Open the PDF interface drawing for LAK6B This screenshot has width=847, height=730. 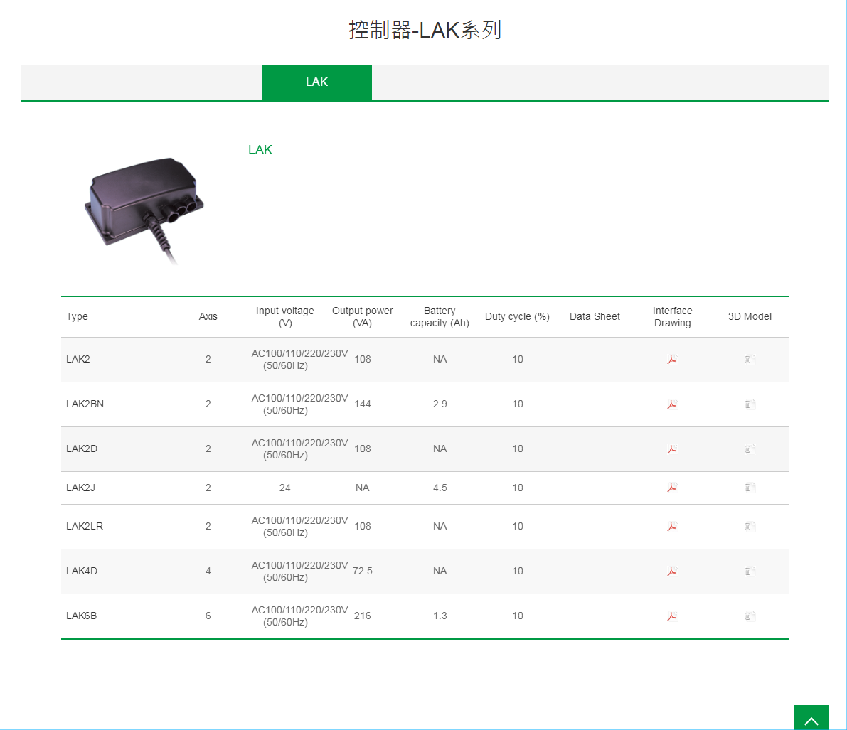(672, 616)
